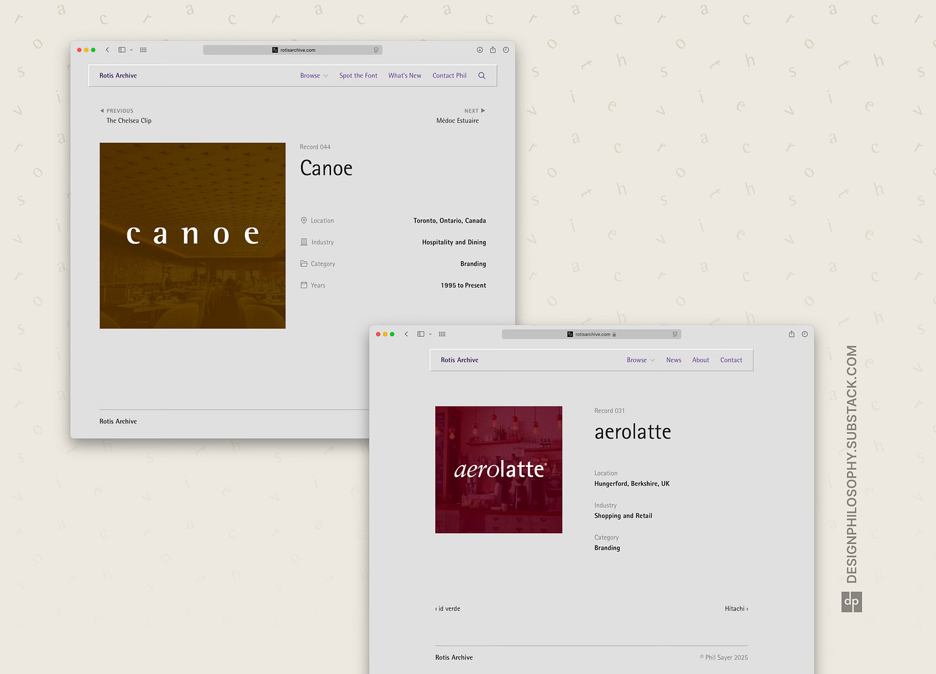Toggle sidebar in the Canoe browser window
This screenshot has height=674, width=936.
tap(122, 50)
